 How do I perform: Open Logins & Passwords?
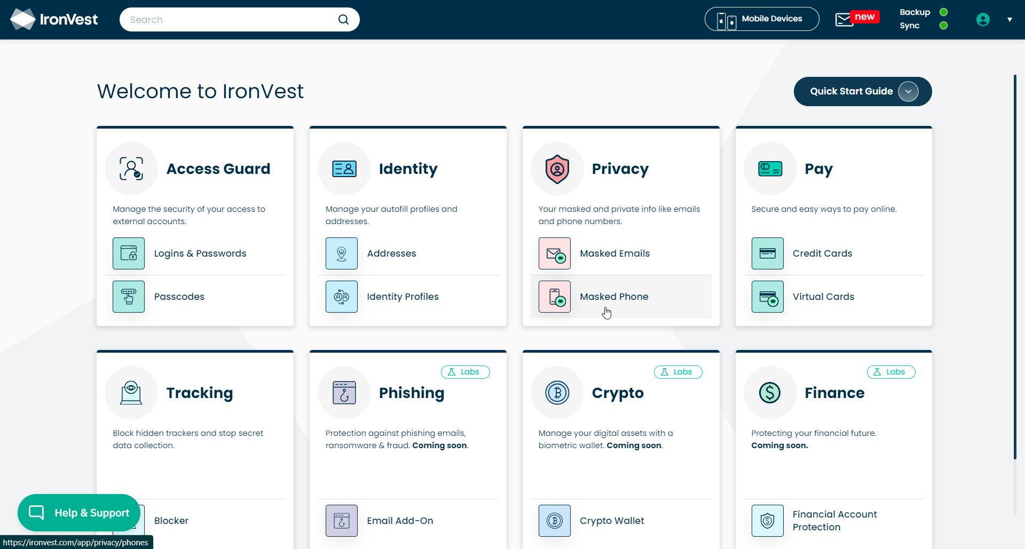pyautogui.click(x=195, y=253)
